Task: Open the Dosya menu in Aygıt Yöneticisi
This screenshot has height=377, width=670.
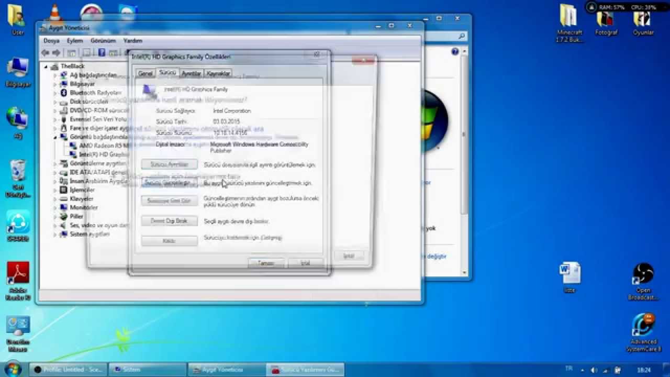Action: click(x=51, y=40)
